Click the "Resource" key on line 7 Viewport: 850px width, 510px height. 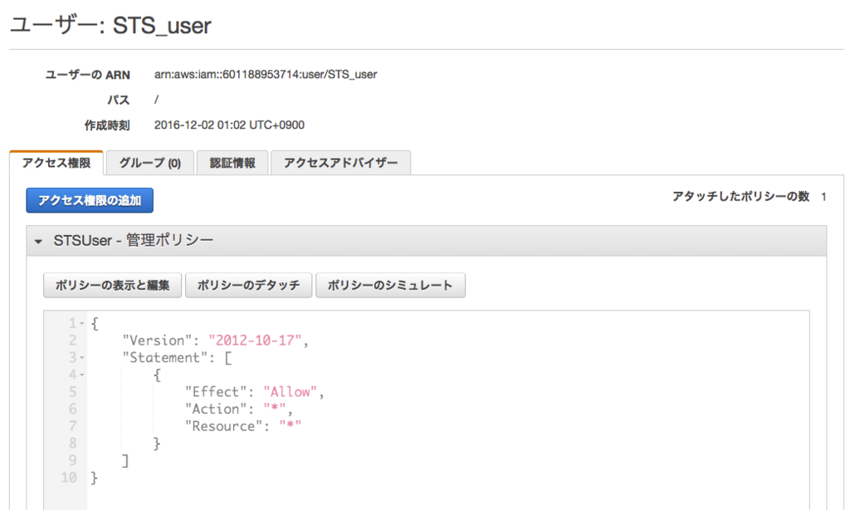pyautogui.click(x=223, y=426)
